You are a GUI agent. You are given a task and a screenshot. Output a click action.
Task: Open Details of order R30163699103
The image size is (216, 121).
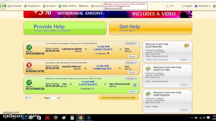point(132,56)
